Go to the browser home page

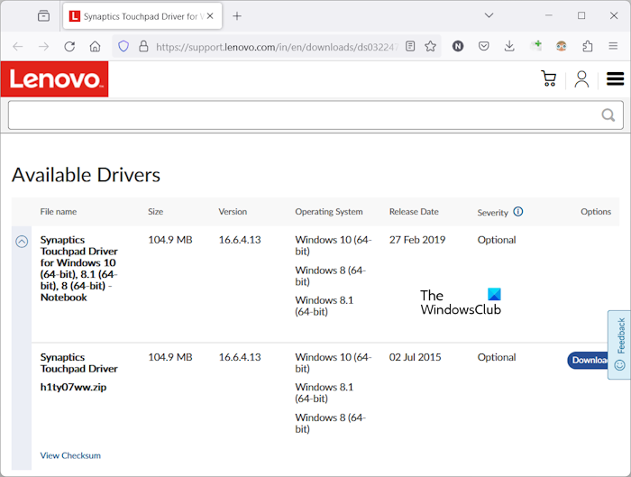pyautogui.click(x=95, y=46)
